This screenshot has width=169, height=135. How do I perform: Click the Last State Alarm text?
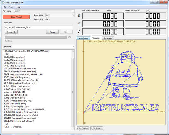click(x=47, y=19)
